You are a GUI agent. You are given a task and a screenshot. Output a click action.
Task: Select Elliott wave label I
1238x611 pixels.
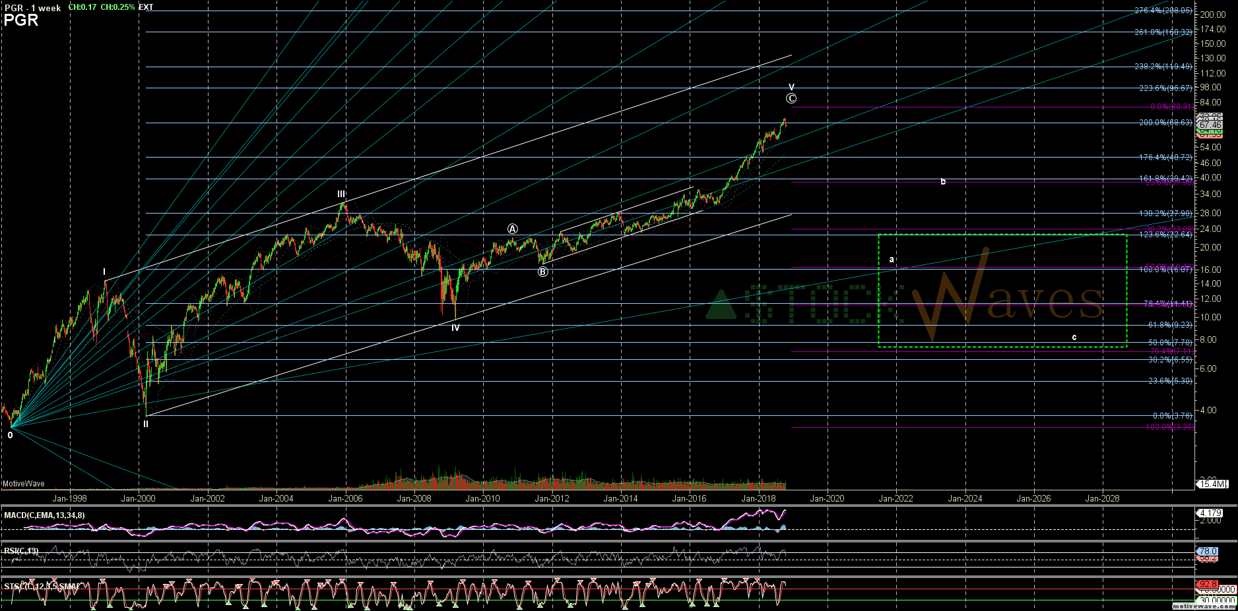(x=104, y=272)
